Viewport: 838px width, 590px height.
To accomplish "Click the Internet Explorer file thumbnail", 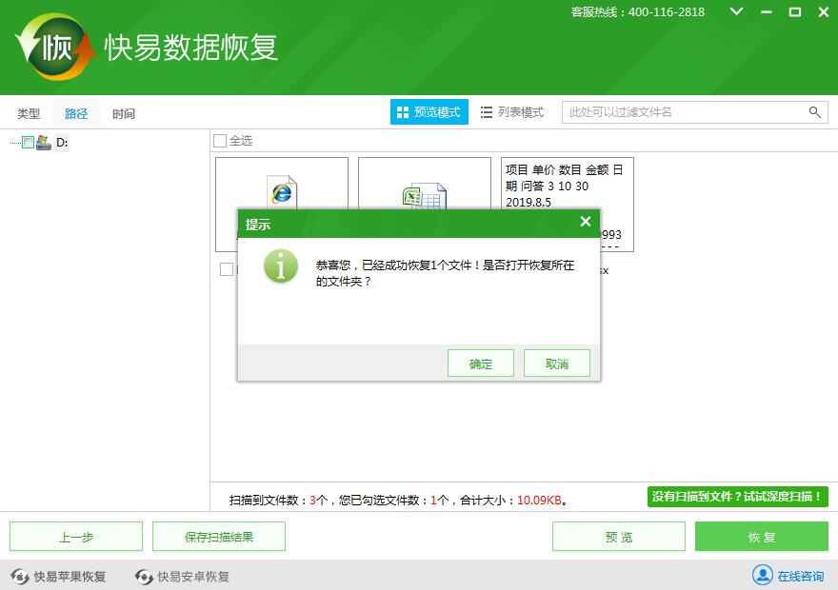I will 280,193.
